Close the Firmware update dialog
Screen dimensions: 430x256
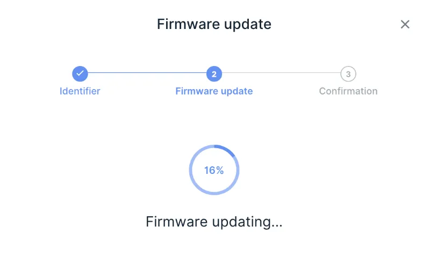(x=405, y=24)
